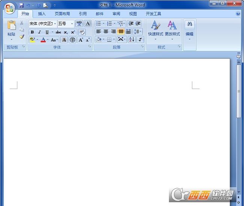This screenshot has width=244, height=206.
Task: Apply enclosed character (字) formatting
Action: pos(72,40)
